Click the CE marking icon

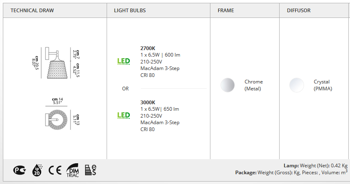(55, 171)
